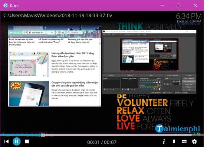The height and width of the screenshot is (147, 204).
Task: Click the 6:34 PM clock
Action: point(189,16)
